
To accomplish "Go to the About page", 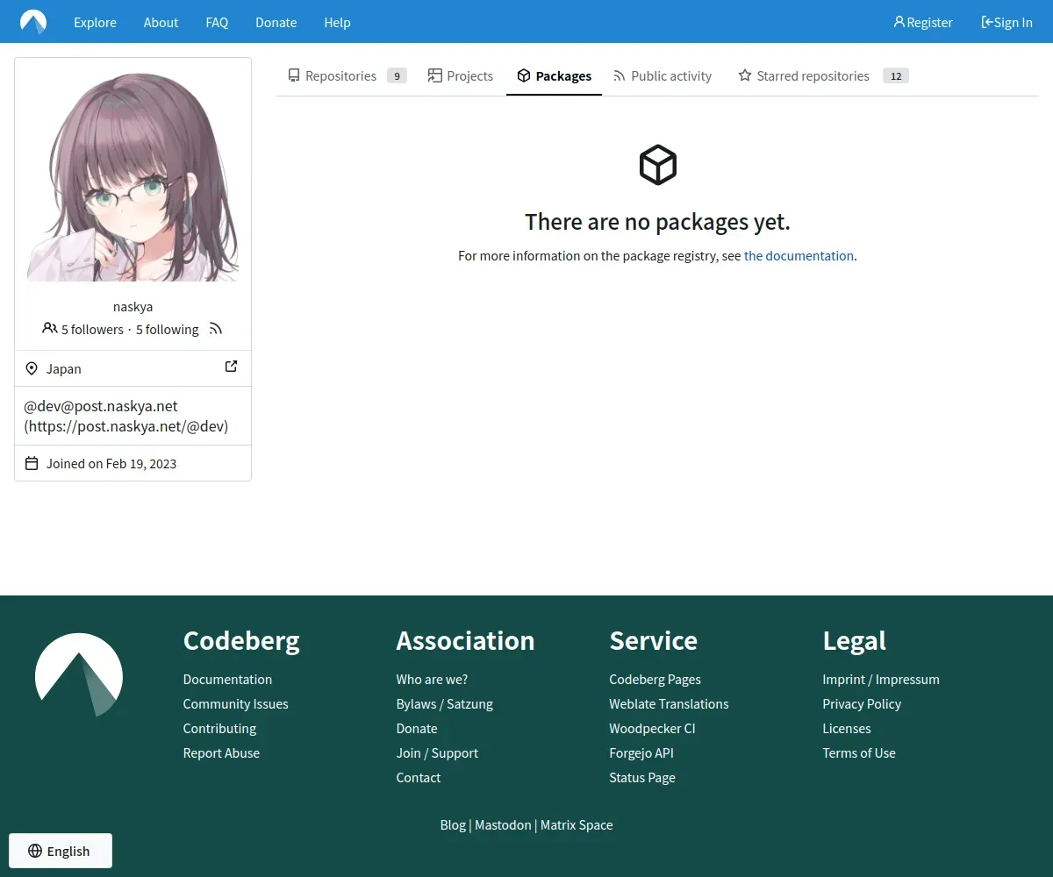I will pos(161,23).
